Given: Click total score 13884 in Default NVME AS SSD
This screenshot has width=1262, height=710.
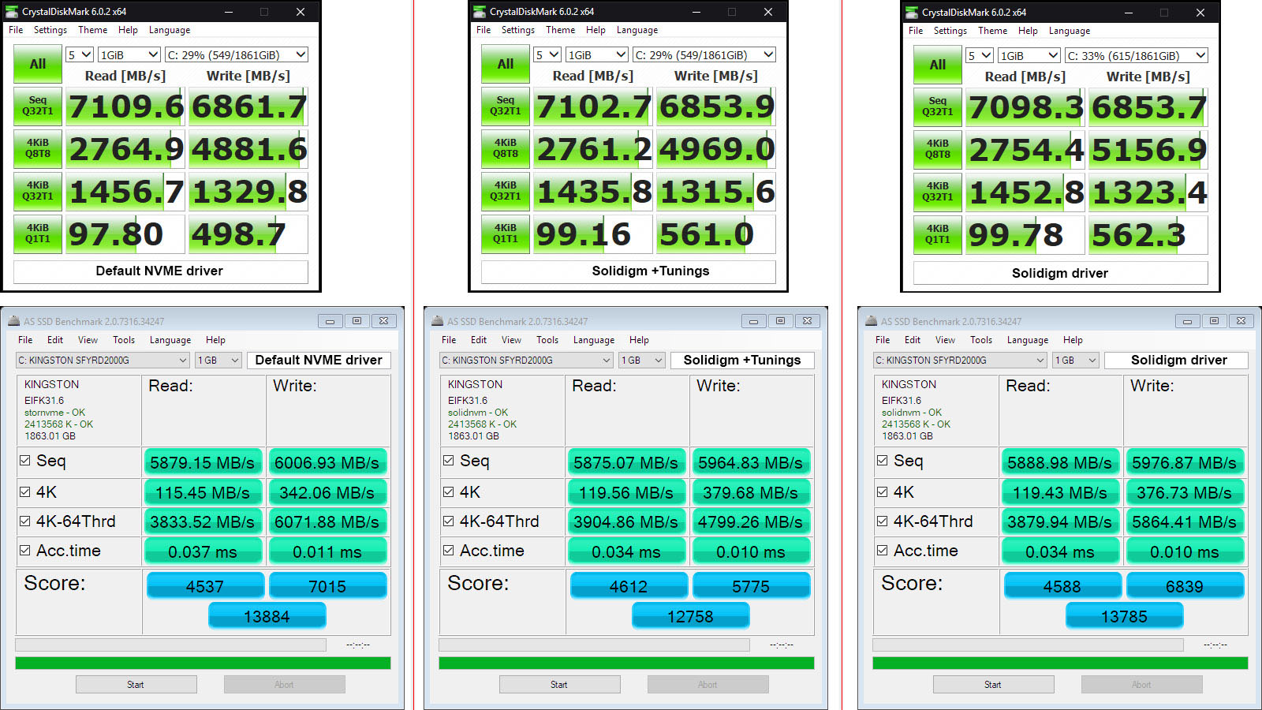Looking at the screenshot, I should (267, 616).
